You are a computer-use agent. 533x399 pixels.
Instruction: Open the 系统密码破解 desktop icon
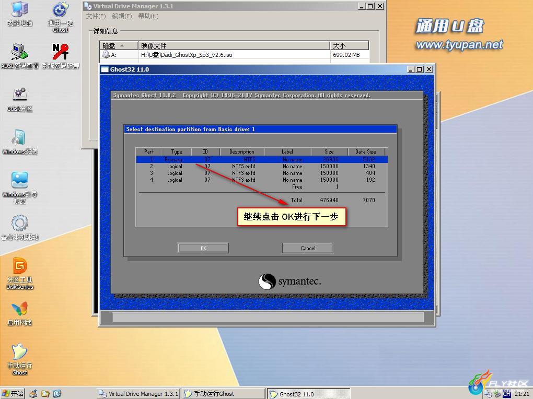click(x=61, y=56)
